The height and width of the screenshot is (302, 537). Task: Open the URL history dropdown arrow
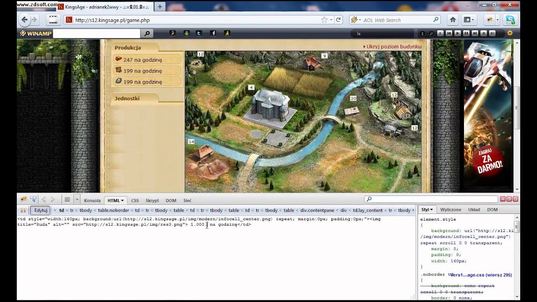[x=331, y=20]
